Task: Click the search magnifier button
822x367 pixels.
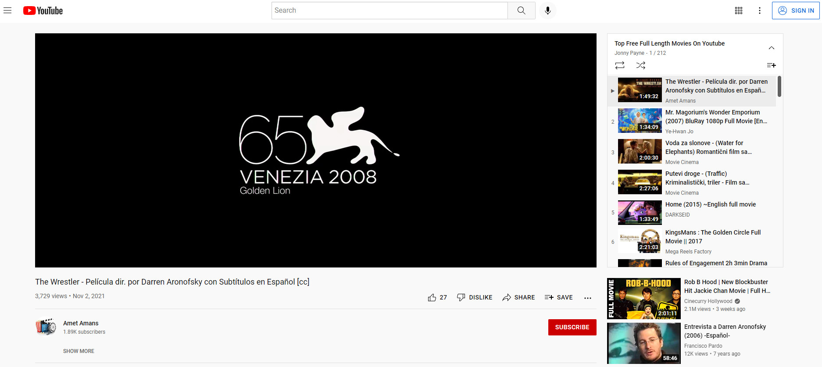Action: point(521,11)
